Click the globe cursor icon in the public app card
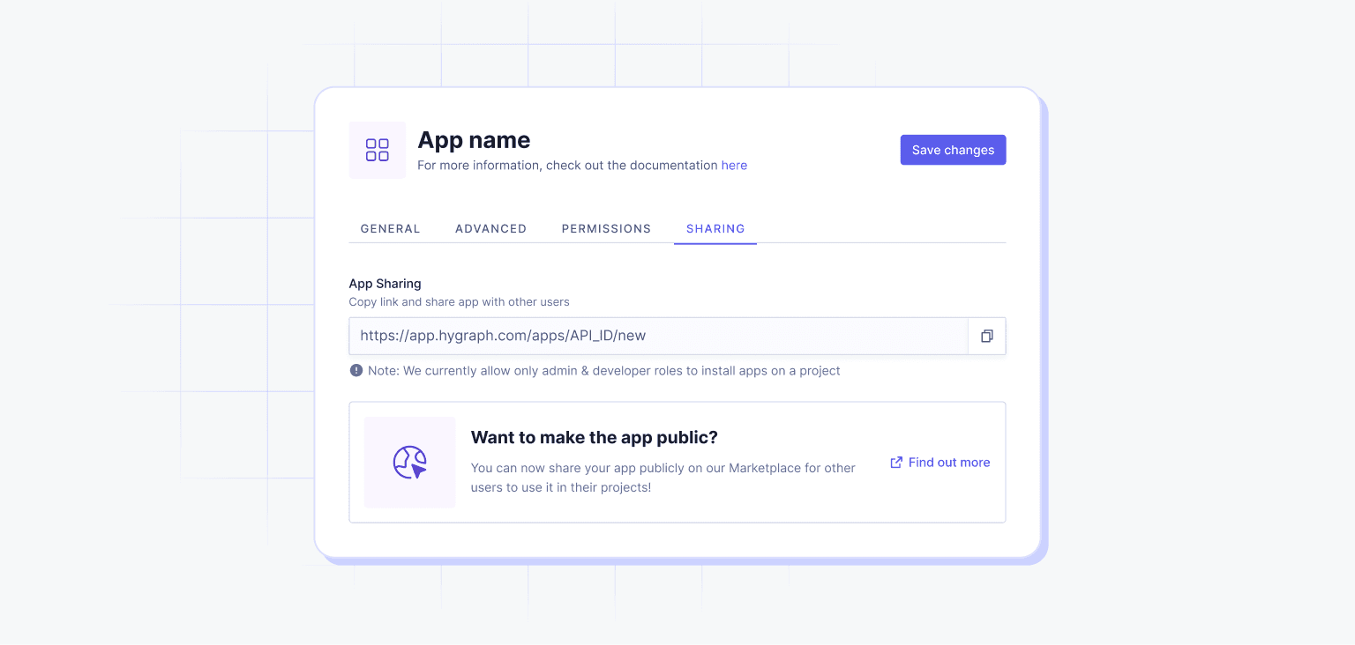Image resolution: width=1355 pixels, height=645 pixels. [410, 463]
